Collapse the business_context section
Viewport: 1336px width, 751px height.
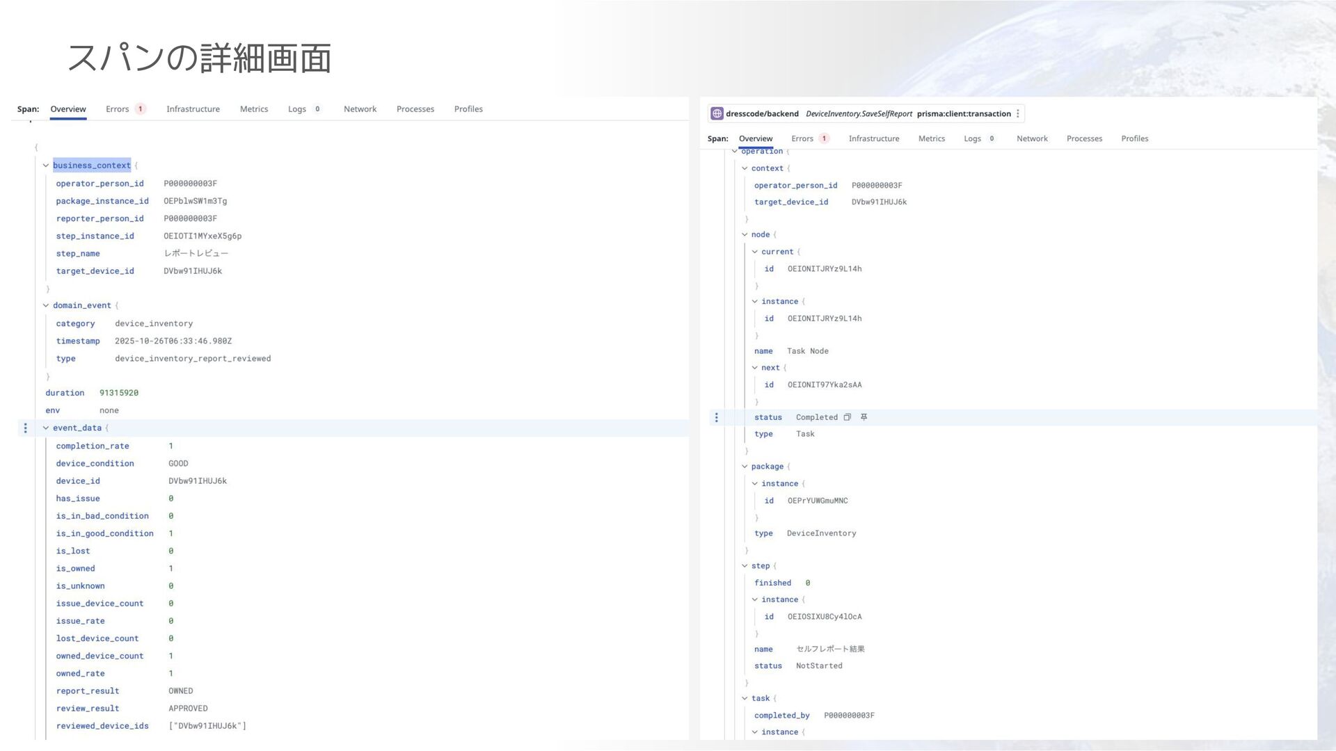46,165
